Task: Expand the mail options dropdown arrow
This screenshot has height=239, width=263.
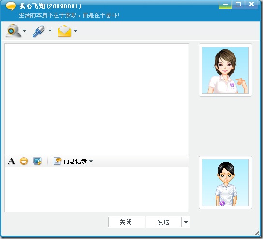Action: coord(75,31)
